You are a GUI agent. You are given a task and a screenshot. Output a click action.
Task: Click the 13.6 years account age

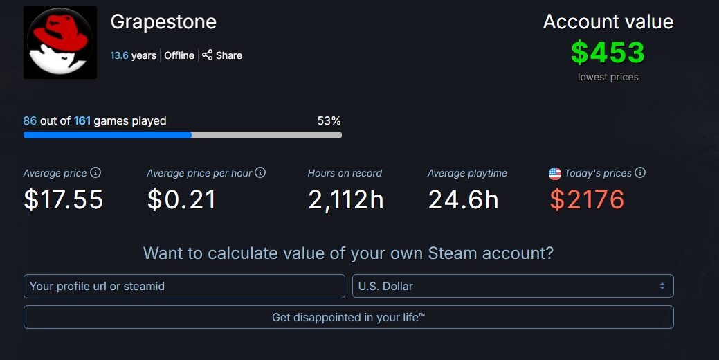click(x=134, y=55)
